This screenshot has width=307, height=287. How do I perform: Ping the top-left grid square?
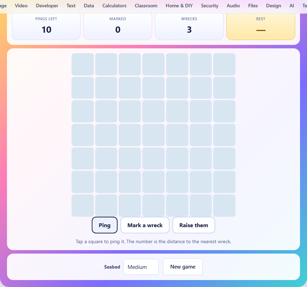(x=83, y=64)
